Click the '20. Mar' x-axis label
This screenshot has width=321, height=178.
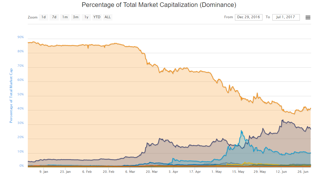tap(152, 172)
